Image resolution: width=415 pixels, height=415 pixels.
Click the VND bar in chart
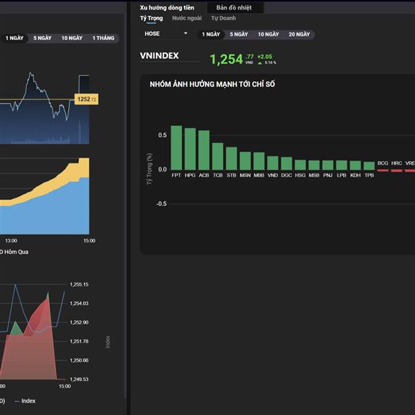[x=273, y=163]
